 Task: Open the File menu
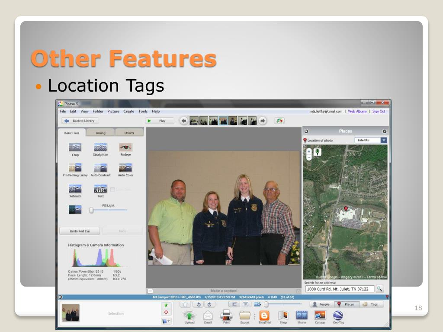[x=63, y=111]
